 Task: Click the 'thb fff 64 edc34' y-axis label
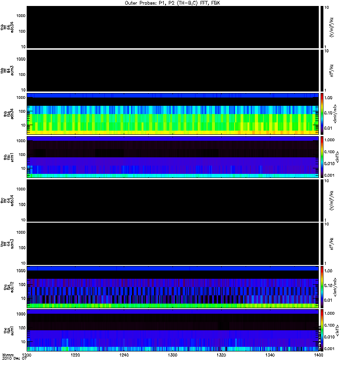pos(7,27)
